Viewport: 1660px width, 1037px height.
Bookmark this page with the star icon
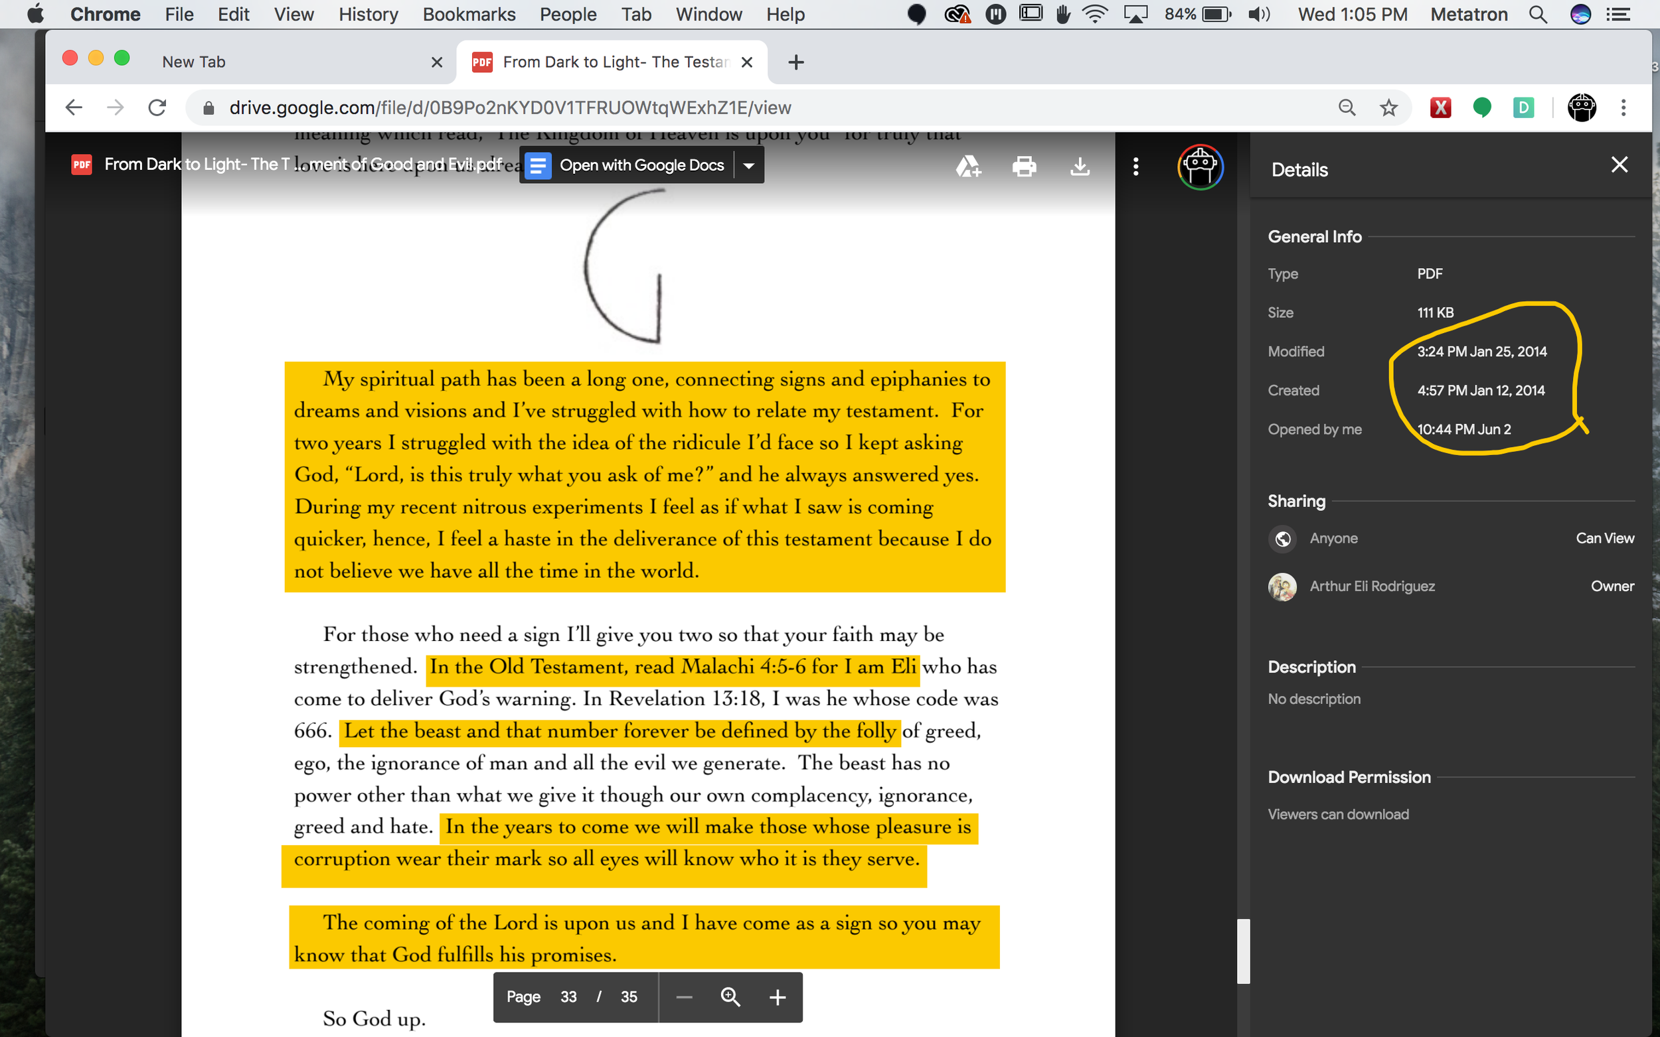[x=1388, y=107]
